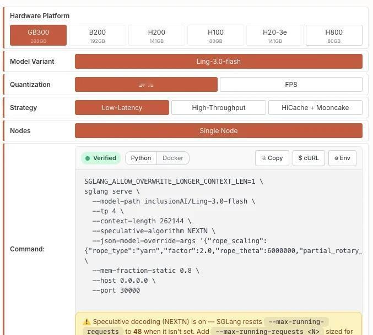
Task: Switch strategy to High-Throughput
Action: (219, 108)
